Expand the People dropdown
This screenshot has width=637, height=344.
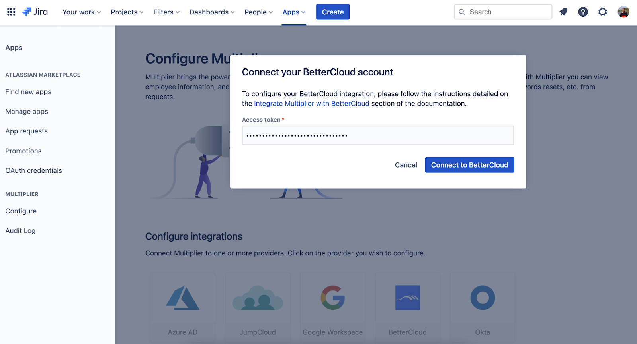[258, 12]
